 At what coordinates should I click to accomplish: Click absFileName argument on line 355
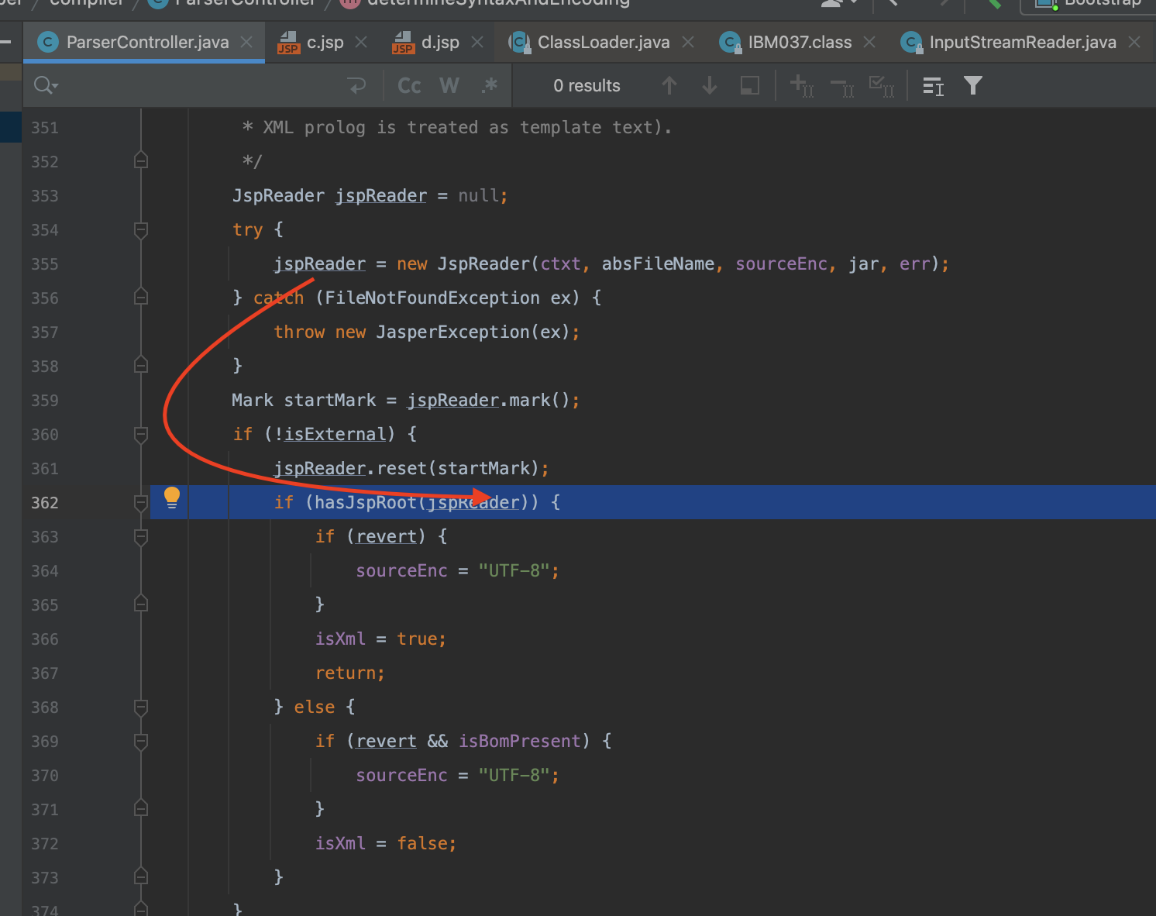(658, 263)
